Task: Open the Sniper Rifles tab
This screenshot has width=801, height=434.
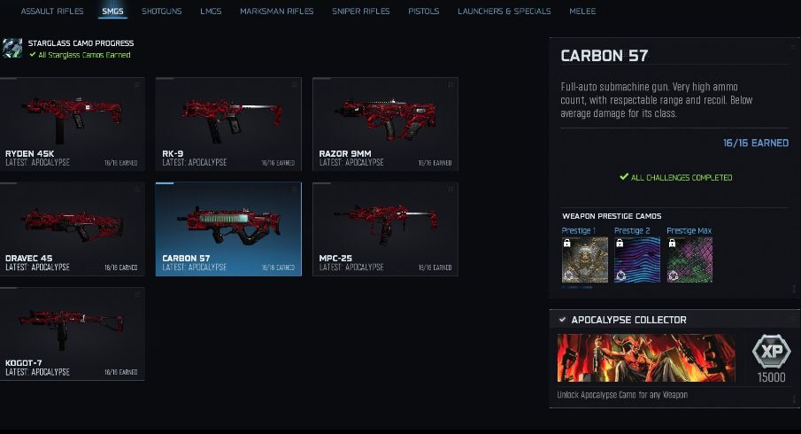Action: click(x=360, y=11)
